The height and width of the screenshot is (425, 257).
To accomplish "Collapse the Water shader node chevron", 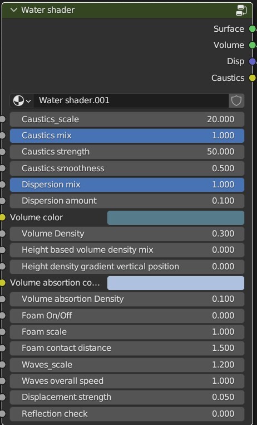I will coord(13,10).
